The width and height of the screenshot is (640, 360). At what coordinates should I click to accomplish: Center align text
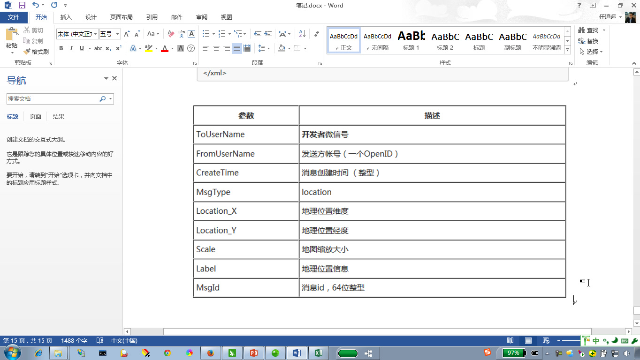[x=216, y=48]
